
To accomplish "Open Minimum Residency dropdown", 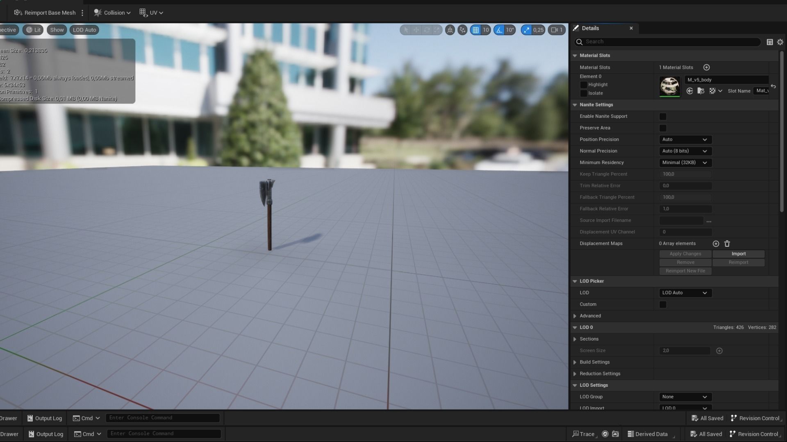I will (x=685, y=162).
